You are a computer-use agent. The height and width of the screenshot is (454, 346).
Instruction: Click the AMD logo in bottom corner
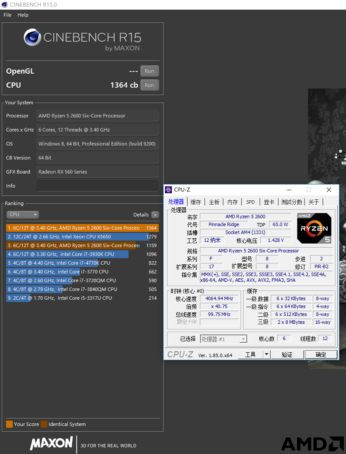point(313,444)
